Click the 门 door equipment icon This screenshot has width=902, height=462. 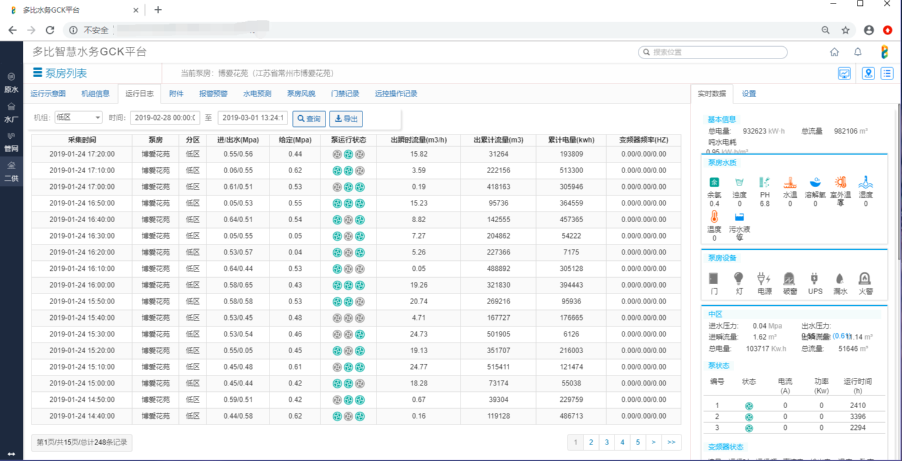[714, 280]
